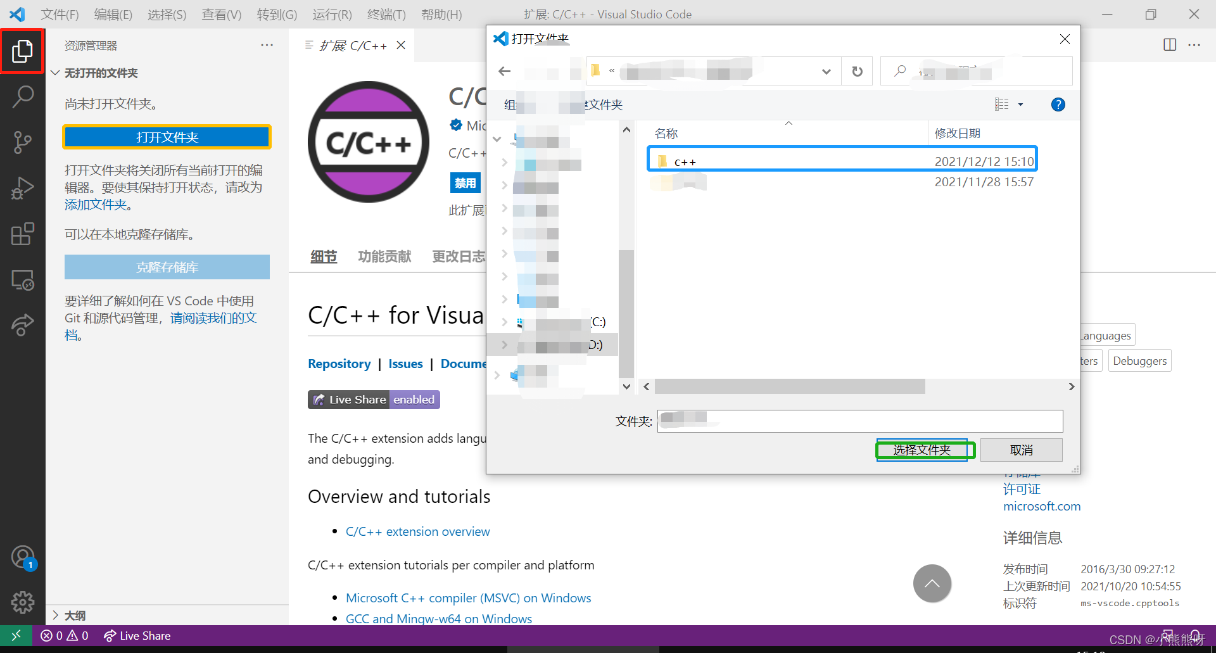Click the dialog search magnifier icon
Image resolution: width=1216 pixels, height=653 pixels.
pos(899,71)
